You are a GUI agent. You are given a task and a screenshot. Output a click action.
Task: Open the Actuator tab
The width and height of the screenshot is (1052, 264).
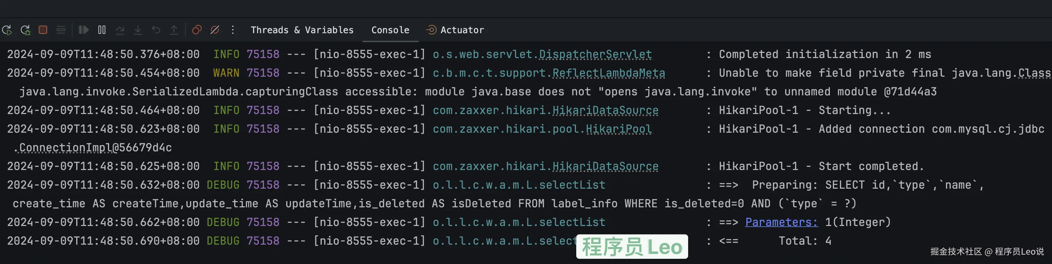coord(455,30)
